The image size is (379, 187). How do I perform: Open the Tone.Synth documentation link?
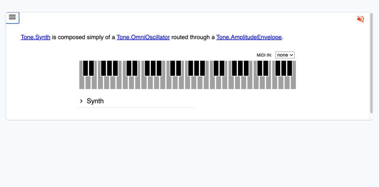click(35, 37)
